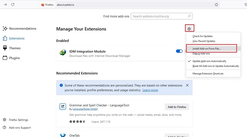Reload the page with the refresh icon
The height and width of the screenshot is (137, 247).
(x=13, y=5)
